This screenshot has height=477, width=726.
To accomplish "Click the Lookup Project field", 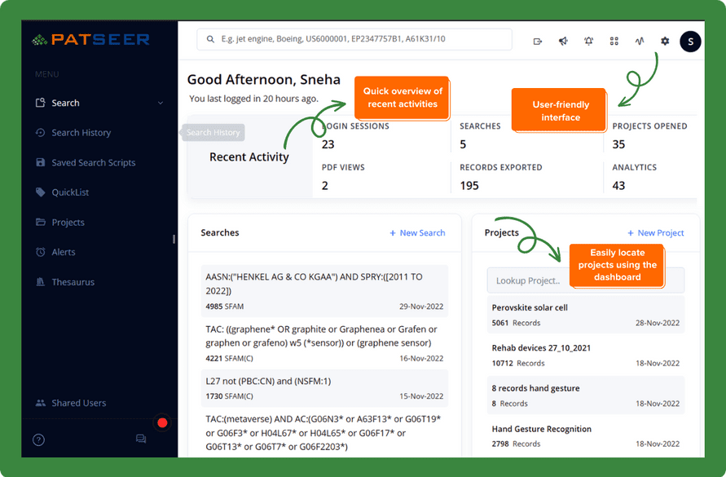I will pyautogui.click(x=585, y=280).
